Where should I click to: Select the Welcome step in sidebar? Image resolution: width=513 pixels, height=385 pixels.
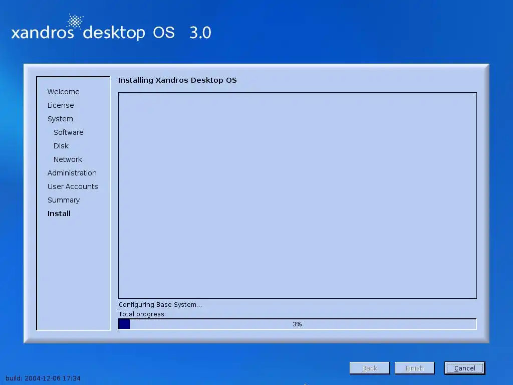[64, 92]
